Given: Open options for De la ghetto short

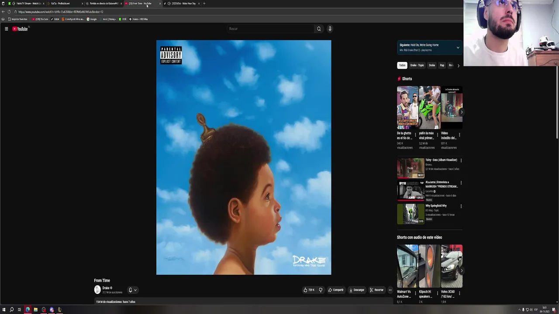Looking at the screenshot, I should pos(415,135).
